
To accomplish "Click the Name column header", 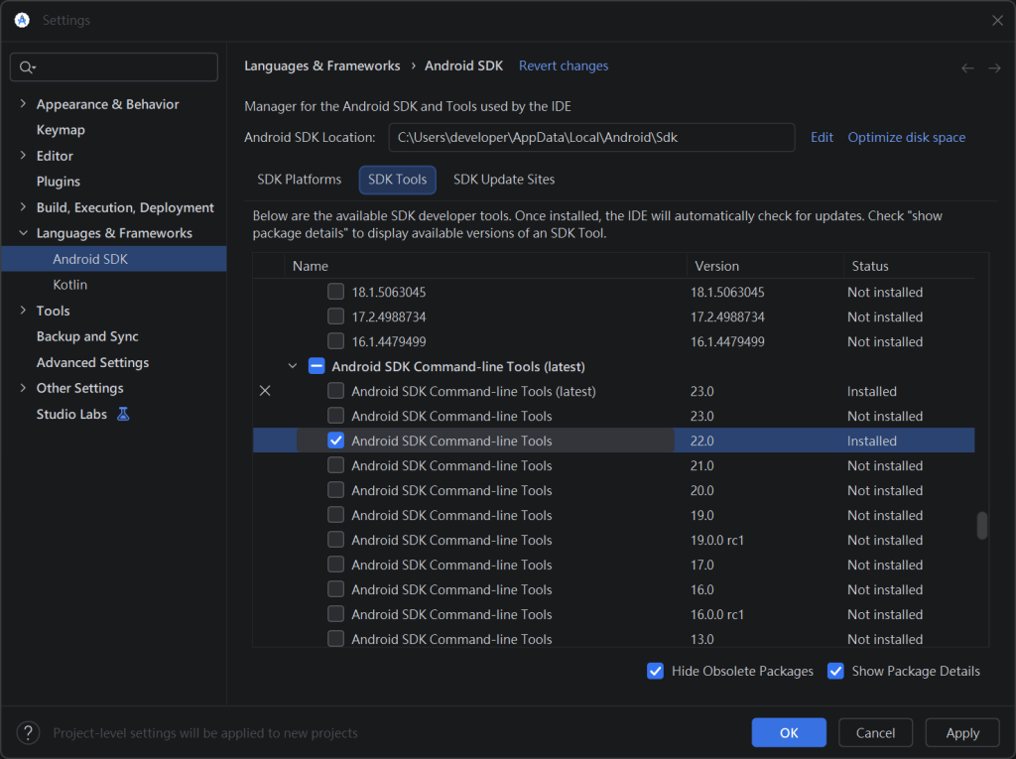I will click(485, 266).
